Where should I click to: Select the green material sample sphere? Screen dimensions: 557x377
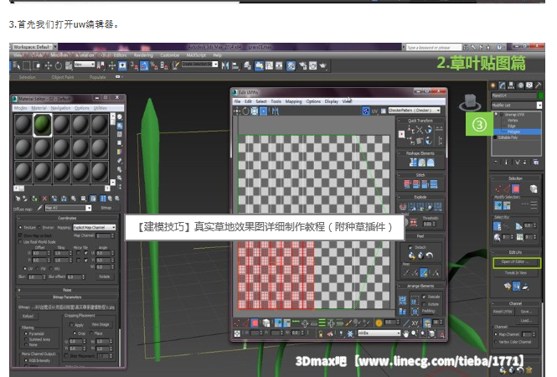42,125
